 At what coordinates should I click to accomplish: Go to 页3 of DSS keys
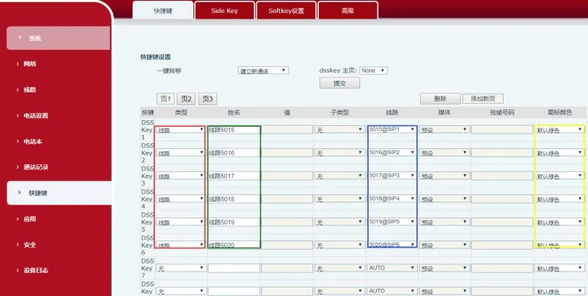(x=208, y=99)
